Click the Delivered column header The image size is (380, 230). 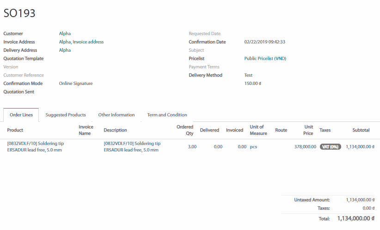(209, 130)
